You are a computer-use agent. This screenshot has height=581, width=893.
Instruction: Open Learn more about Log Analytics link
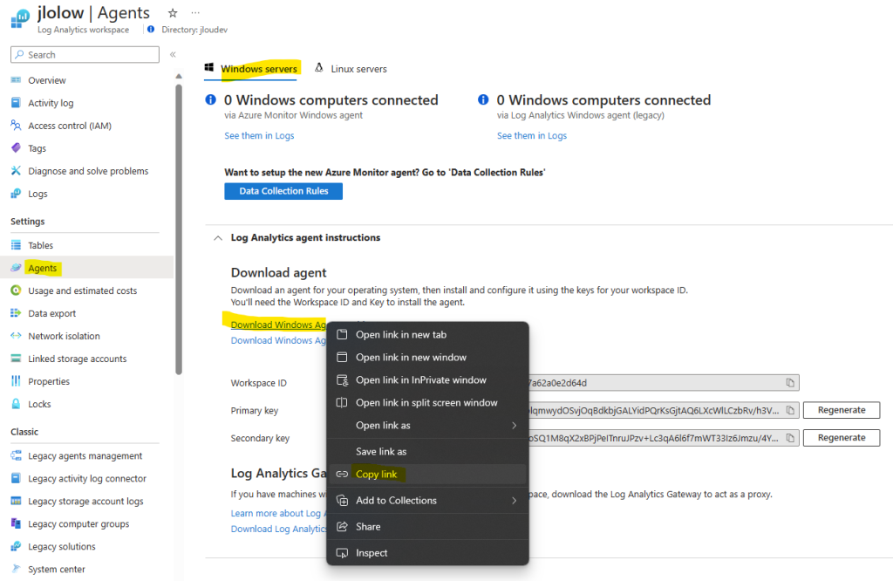278,513
